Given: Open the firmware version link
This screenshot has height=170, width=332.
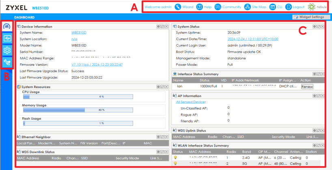Looking at the screenshot, I should tap(97, 65).
